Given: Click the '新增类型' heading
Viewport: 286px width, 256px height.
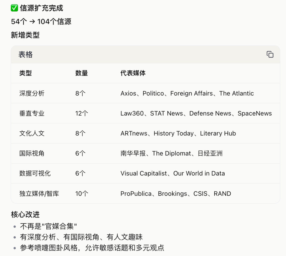Looking at the screenshot, I should (x=25, y=35).
